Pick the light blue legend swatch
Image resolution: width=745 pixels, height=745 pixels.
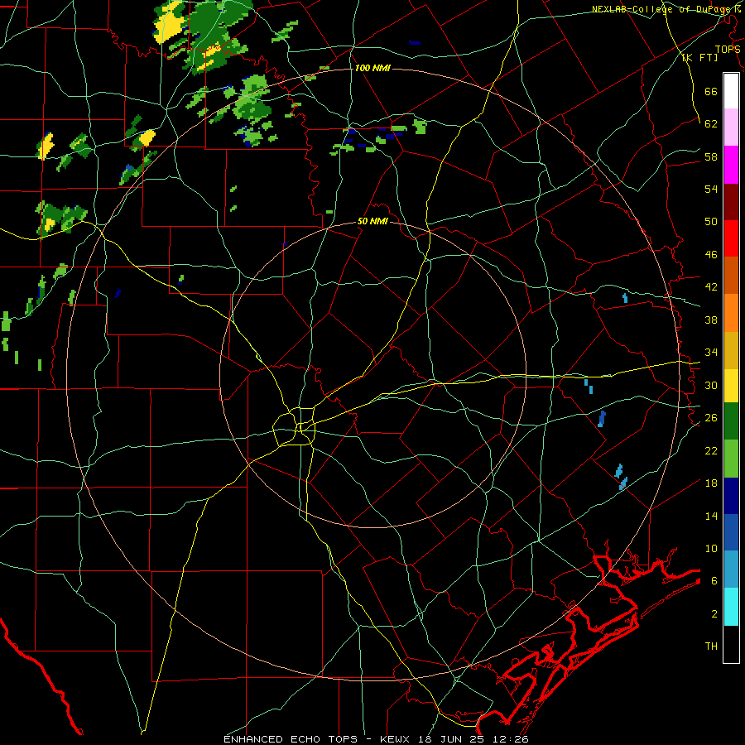coord(731,570)
